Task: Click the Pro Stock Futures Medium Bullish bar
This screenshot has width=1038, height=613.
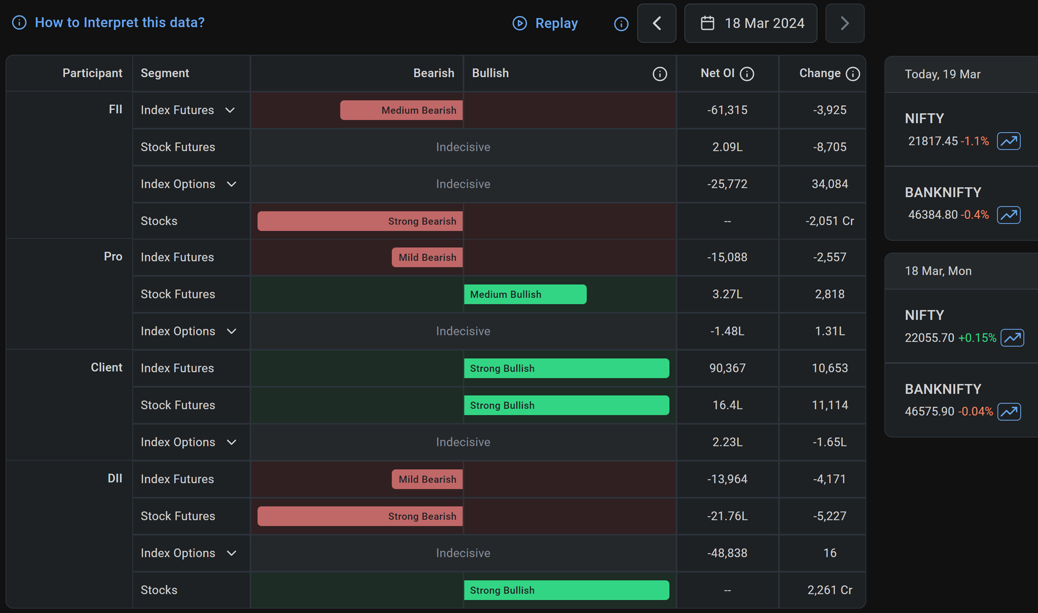Action: click(x=525, y=294)
